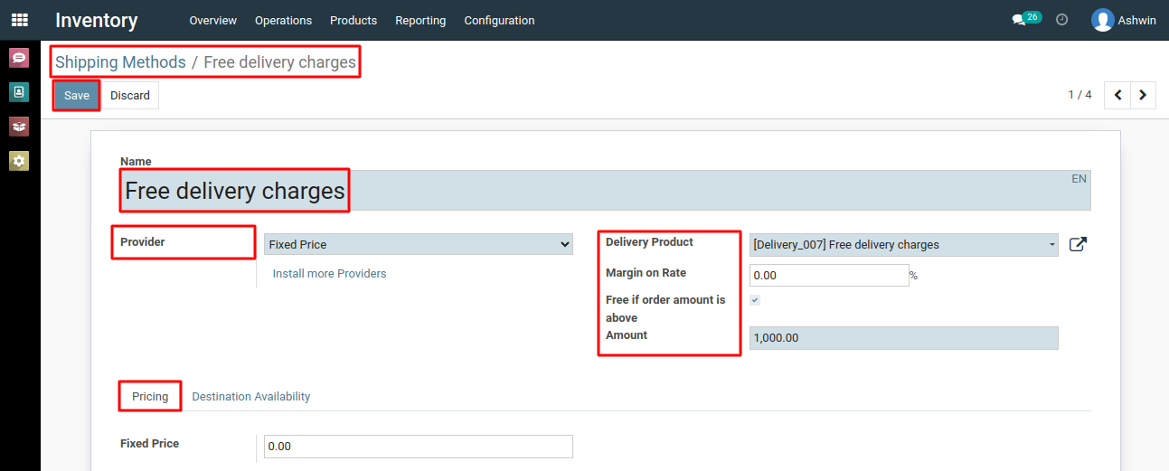The image size is (1169, 471).
Task: Go to the previous record arrow
Action: click(1118, 95)
